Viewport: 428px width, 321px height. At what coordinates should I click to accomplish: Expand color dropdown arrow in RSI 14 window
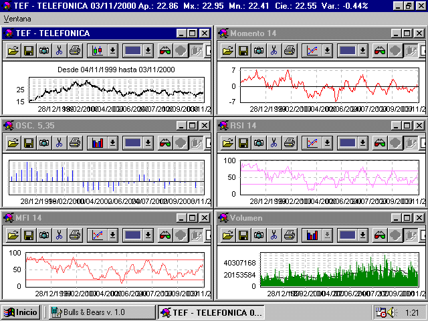coord(362,142)
